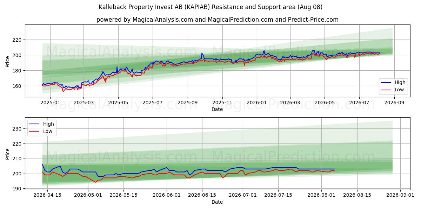Click the '2026-06-15' tick label on bottom chart
Screen dimensions: 421x210
pyautogui.click(x=202, y=196)
